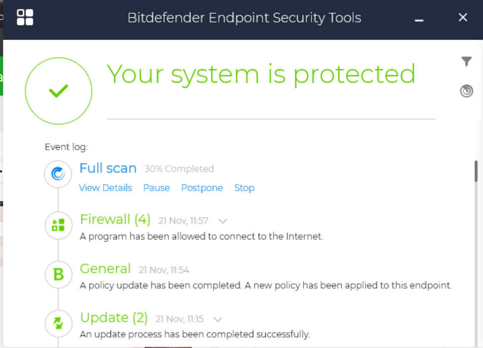Expand the Firewall events chevron
This screenshot has width=483, height=348.
coord(223,221)
